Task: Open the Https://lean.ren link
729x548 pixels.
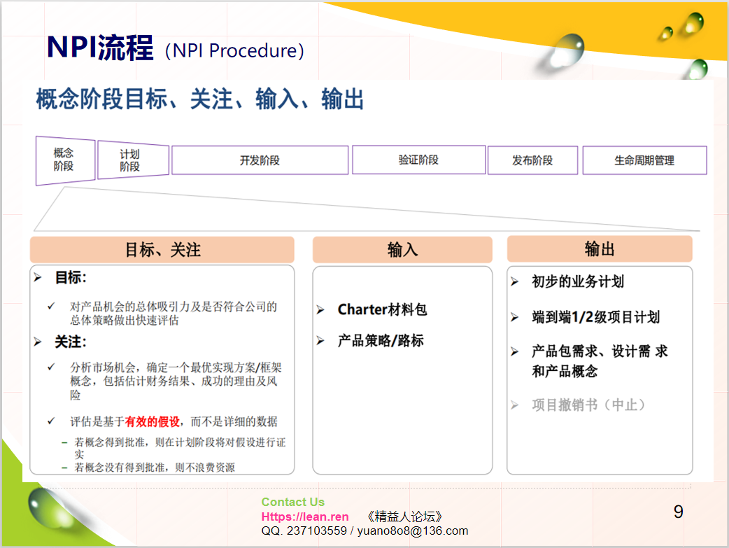Action: [305, 517]
